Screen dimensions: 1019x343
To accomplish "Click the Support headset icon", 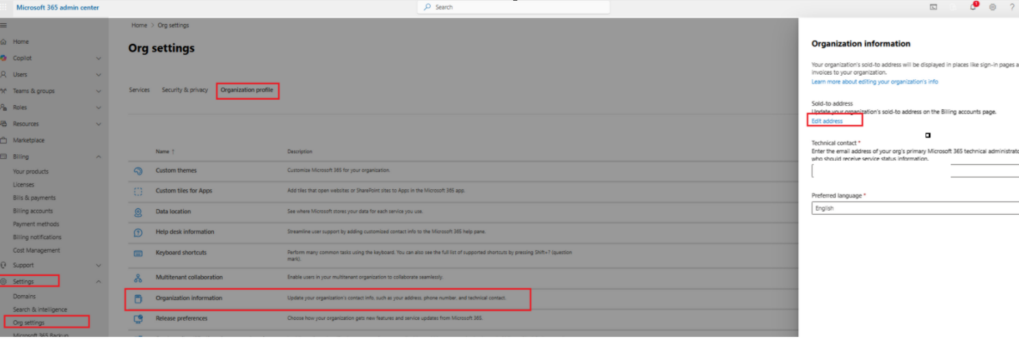I will pos(4,265).
